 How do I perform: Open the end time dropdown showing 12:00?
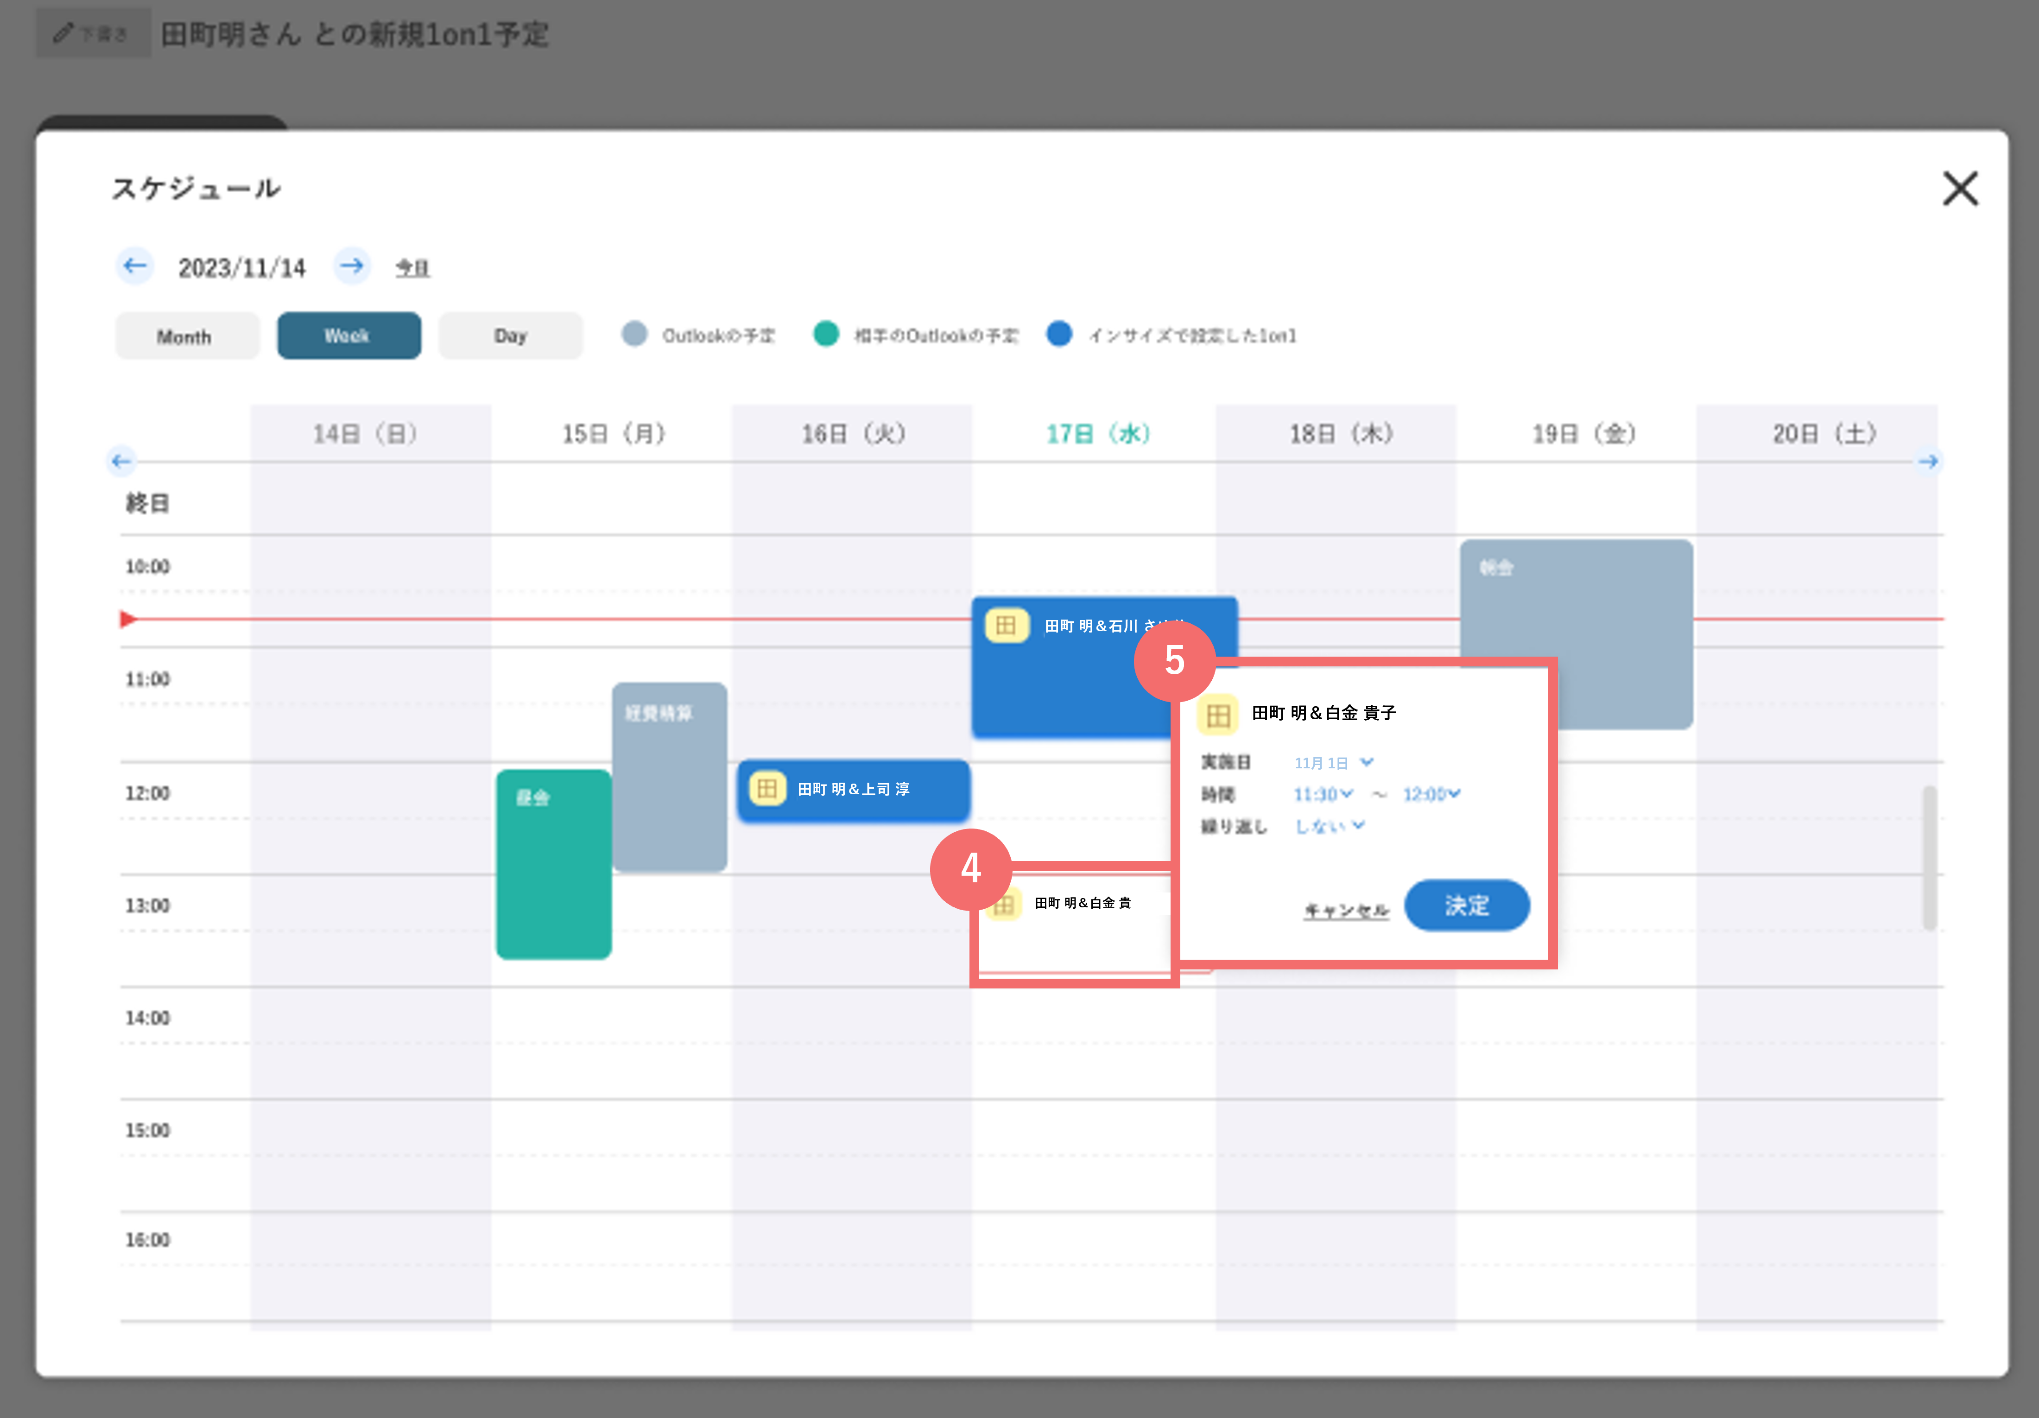coord(1431,794)
